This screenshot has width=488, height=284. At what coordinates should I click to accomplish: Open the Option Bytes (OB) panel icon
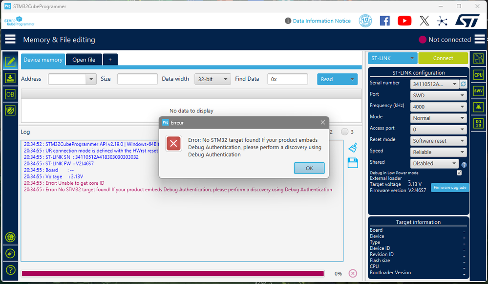pyautogui.click(x=10, y=94)
